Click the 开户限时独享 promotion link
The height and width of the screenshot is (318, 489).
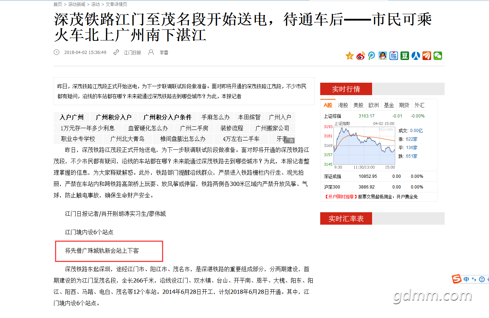341,197
